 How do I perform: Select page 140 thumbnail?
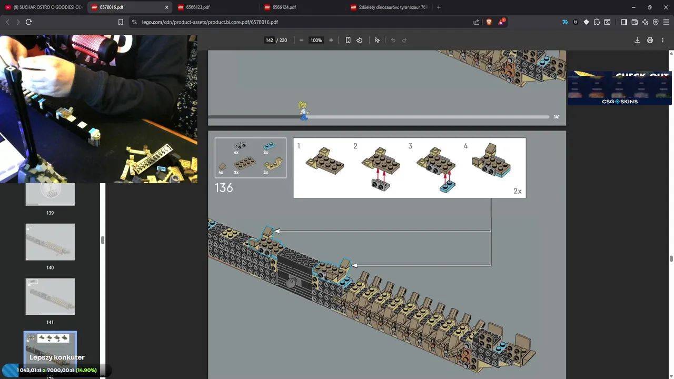(x=50, y=242)
